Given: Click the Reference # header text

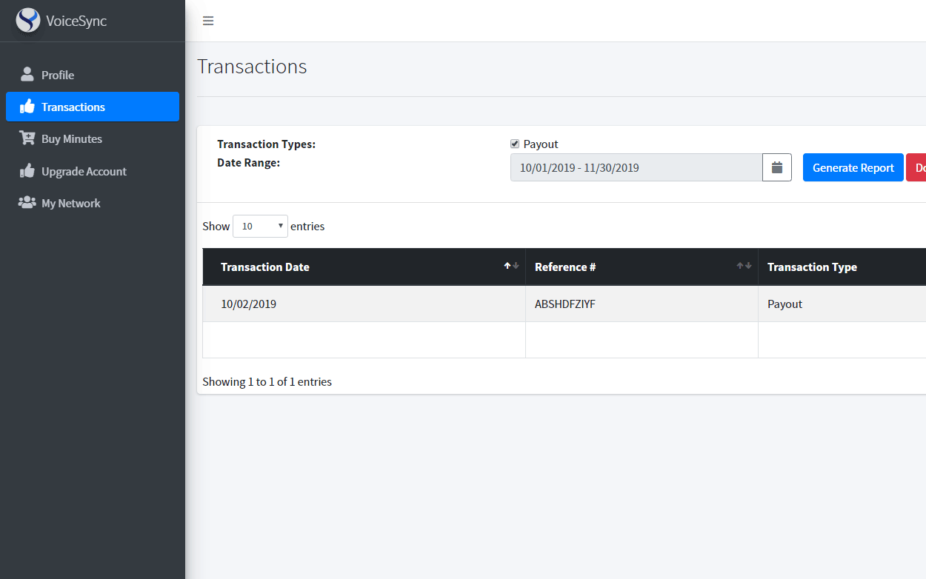Looking at the screenshot, I should (x=565, y=267).
